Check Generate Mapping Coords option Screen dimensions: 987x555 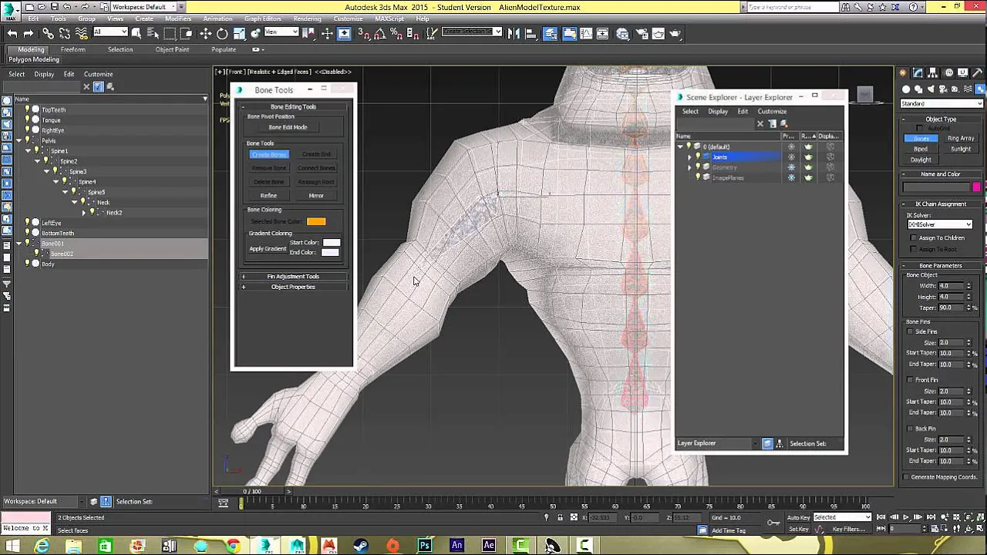[906, 477]
